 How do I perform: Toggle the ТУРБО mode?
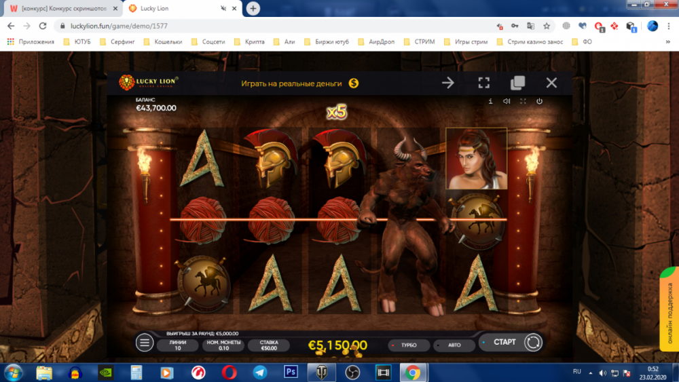pyautogui.click(x=409, y=345)
